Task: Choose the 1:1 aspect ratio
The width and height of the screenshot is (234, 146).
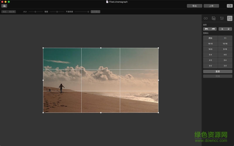Action: click(225, 38)
